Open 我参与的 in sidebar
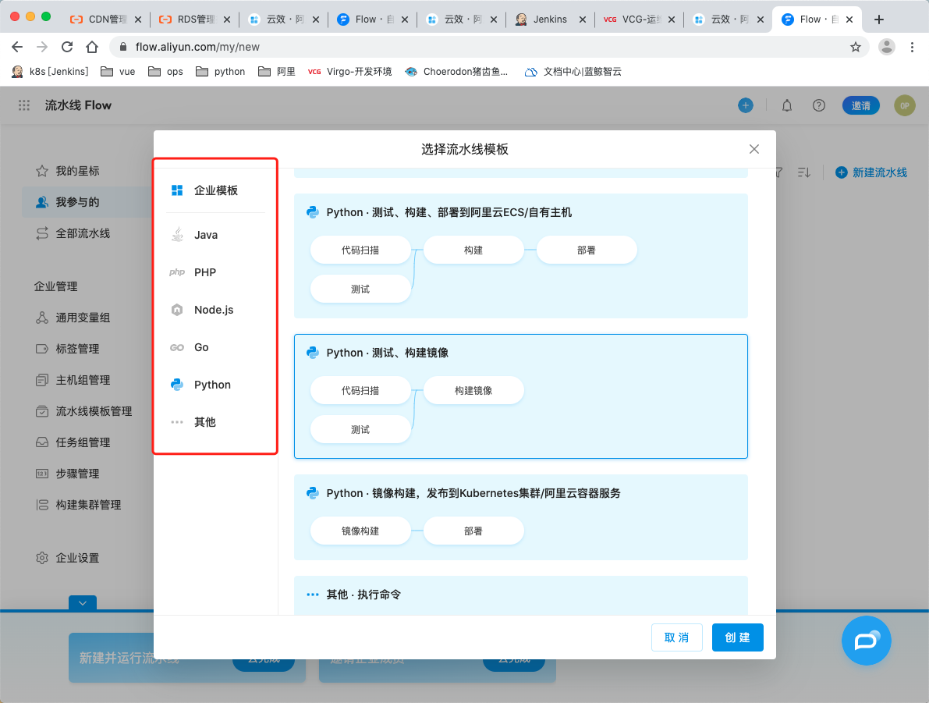Image resolution: width=929 pixels, height=703 pixels. (x=68, y=202)
